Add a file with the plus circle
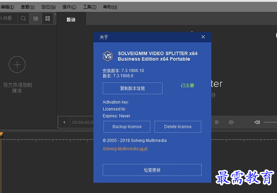 point(17,64)
